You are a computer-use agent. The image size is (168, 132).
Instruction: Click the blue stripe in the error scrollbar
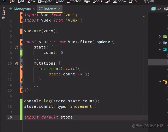click(x=143, y=70)
